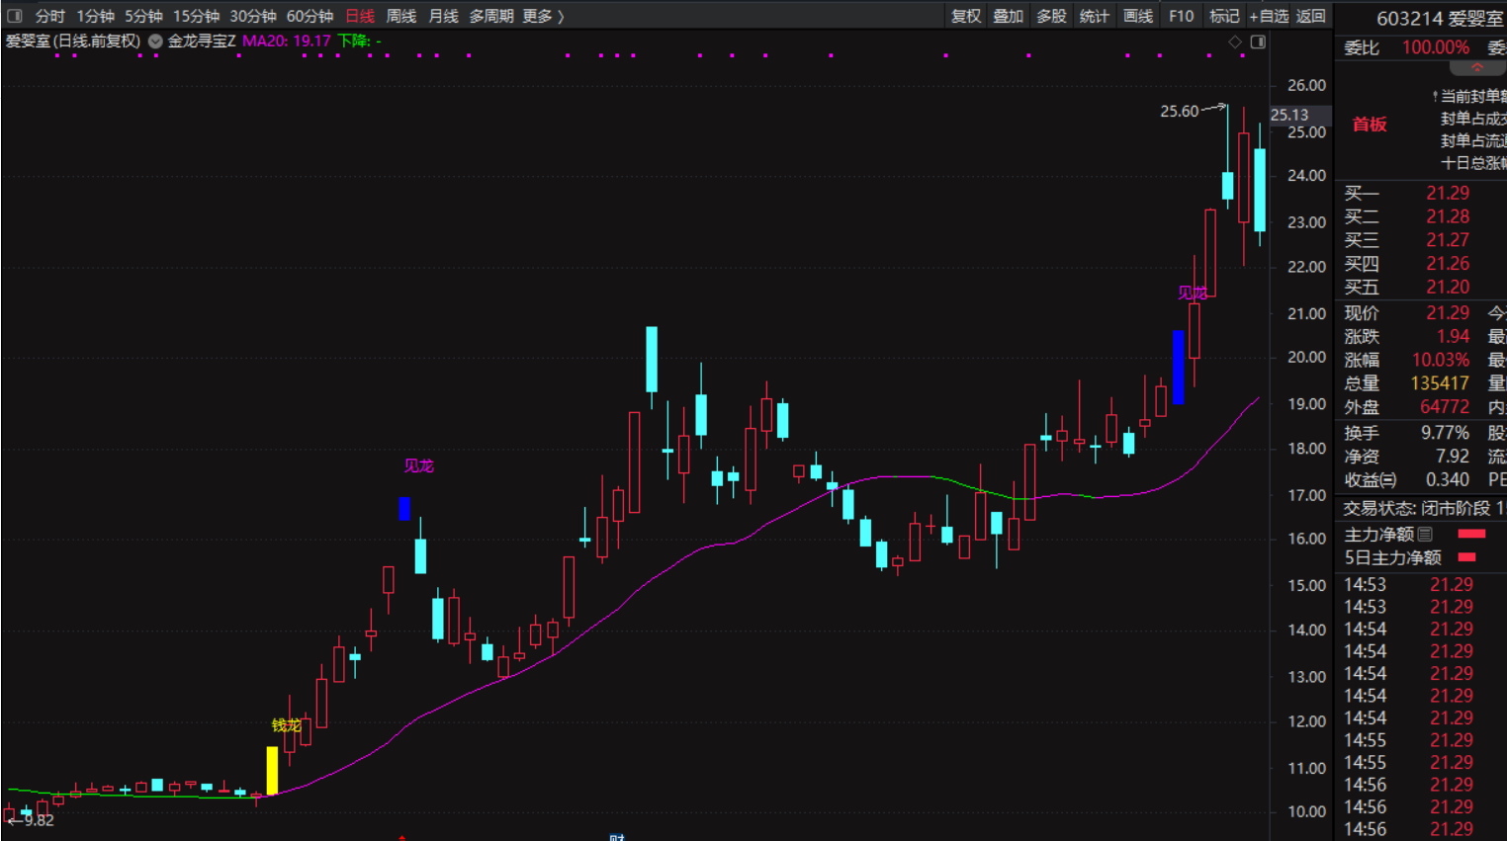Image resolution: width=1507 pixels, height=841 pixels.
Task: Select the 分时 intraday tab
Action: tap(49, 16)
